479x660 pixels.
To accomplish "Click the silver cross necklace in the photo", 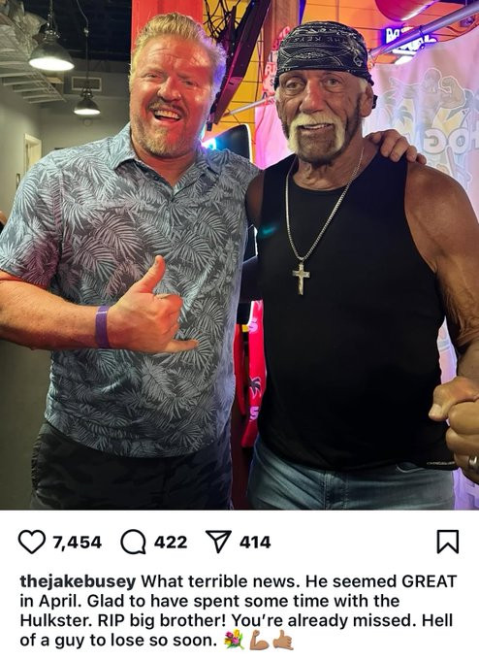I will pos(302,279).
